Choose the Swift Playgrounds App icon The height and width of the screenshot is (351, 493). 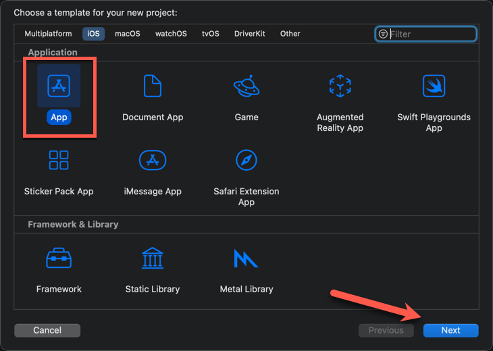(x=434, y=86)
